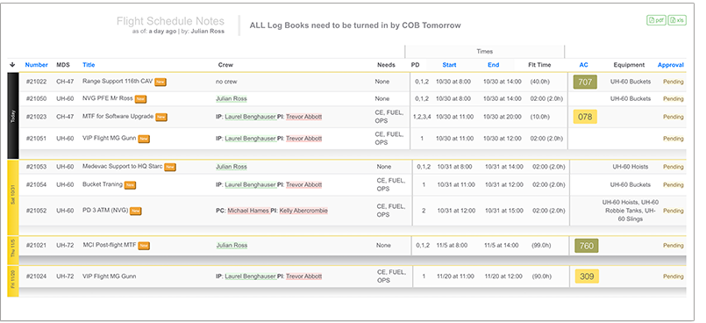The image size is (706, 323).
Task: Click the MCI Post-flight MTF title
Action: [110, 245]
